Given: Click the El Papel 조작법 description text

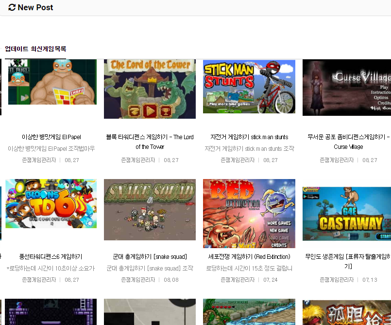Looking at the screenshot, I should tap(51, 149).
